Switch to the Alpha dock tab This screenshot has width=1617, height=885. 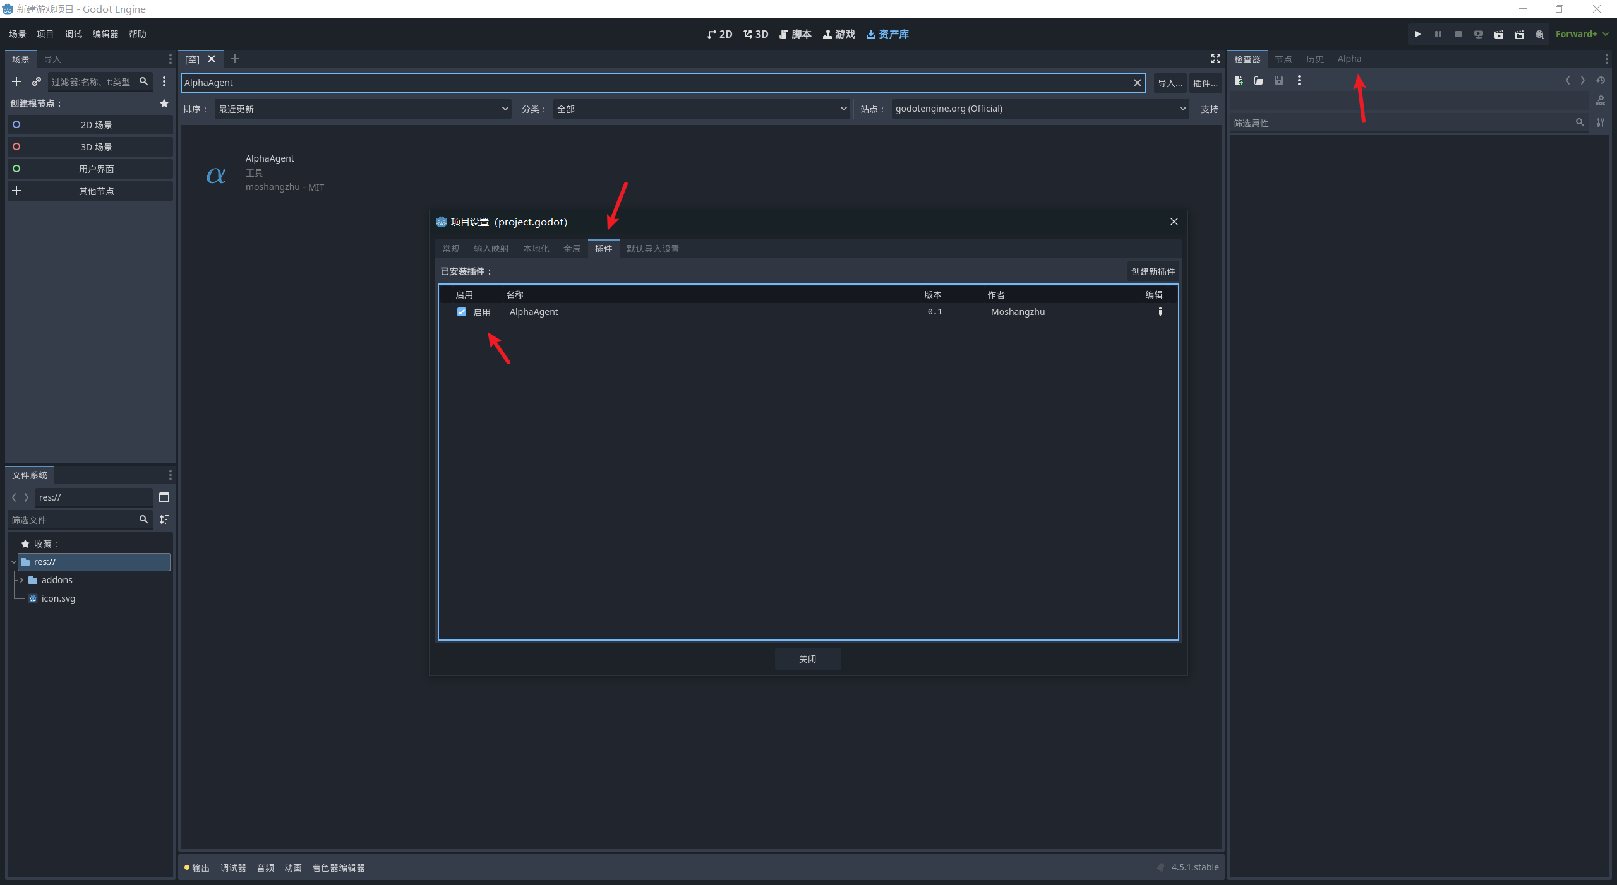[1349, 59]
